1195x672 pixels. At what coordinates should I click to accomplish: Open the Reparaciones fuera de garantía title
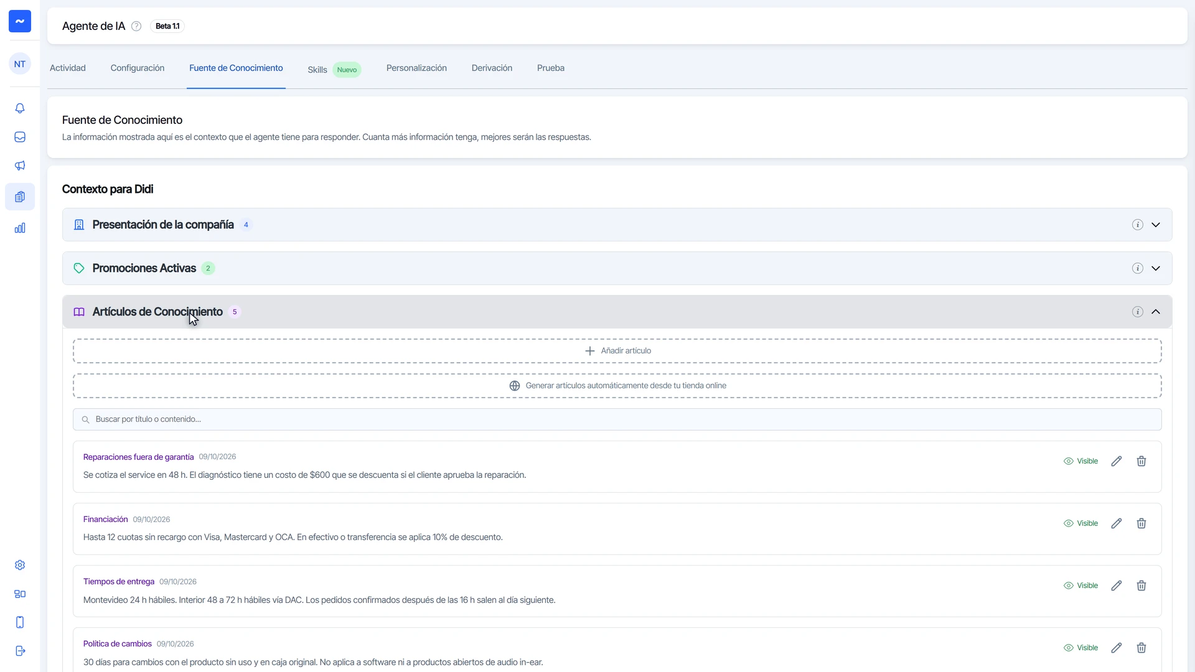click(138, 457)
